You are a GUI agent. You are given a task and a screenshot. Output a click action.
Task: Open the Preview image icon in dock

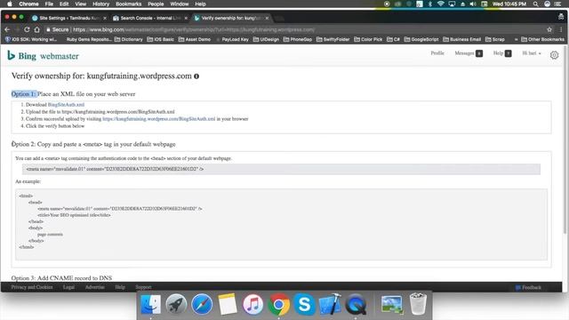[x=391, y=304]
